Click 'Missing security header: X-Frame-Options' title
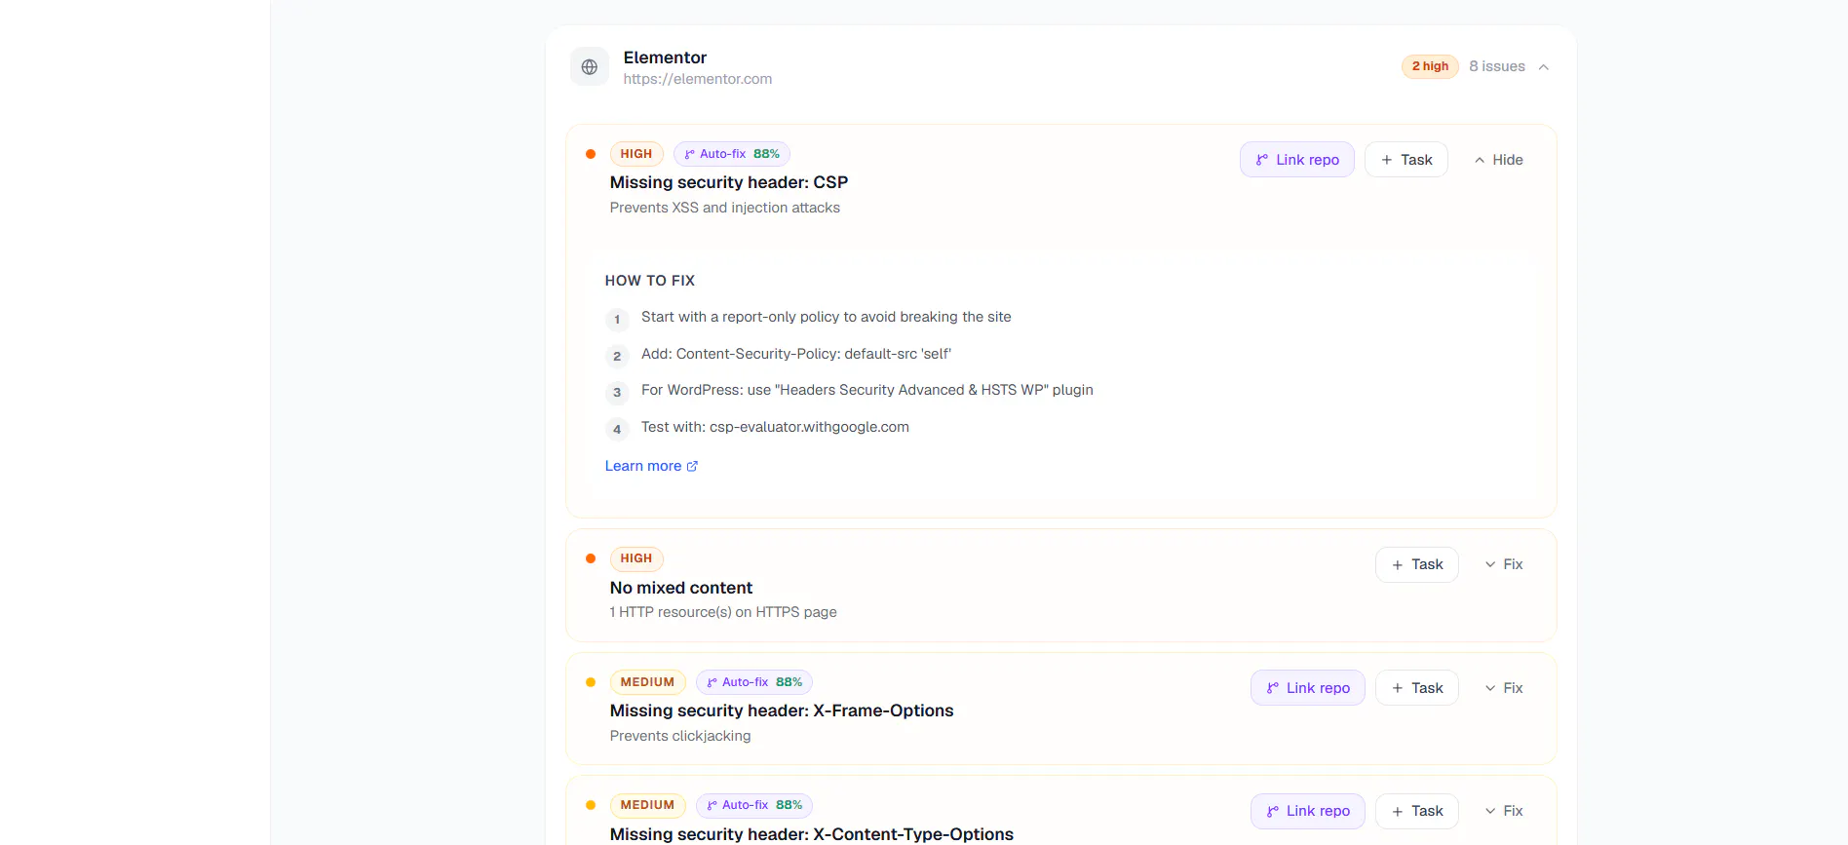This screenshot has height=845, width=1848. pyautogui.click(x=782, y=711)
